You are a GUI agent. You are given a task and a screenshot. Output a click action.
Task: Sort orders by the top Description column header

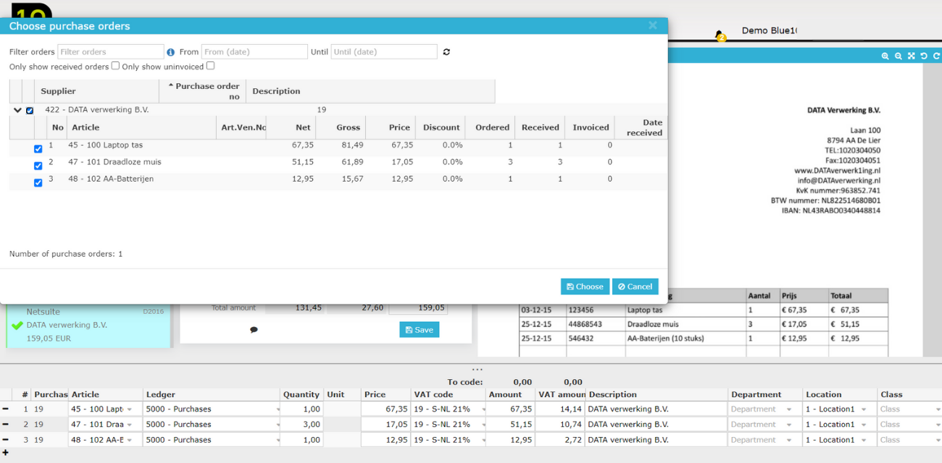coord(370,91)
